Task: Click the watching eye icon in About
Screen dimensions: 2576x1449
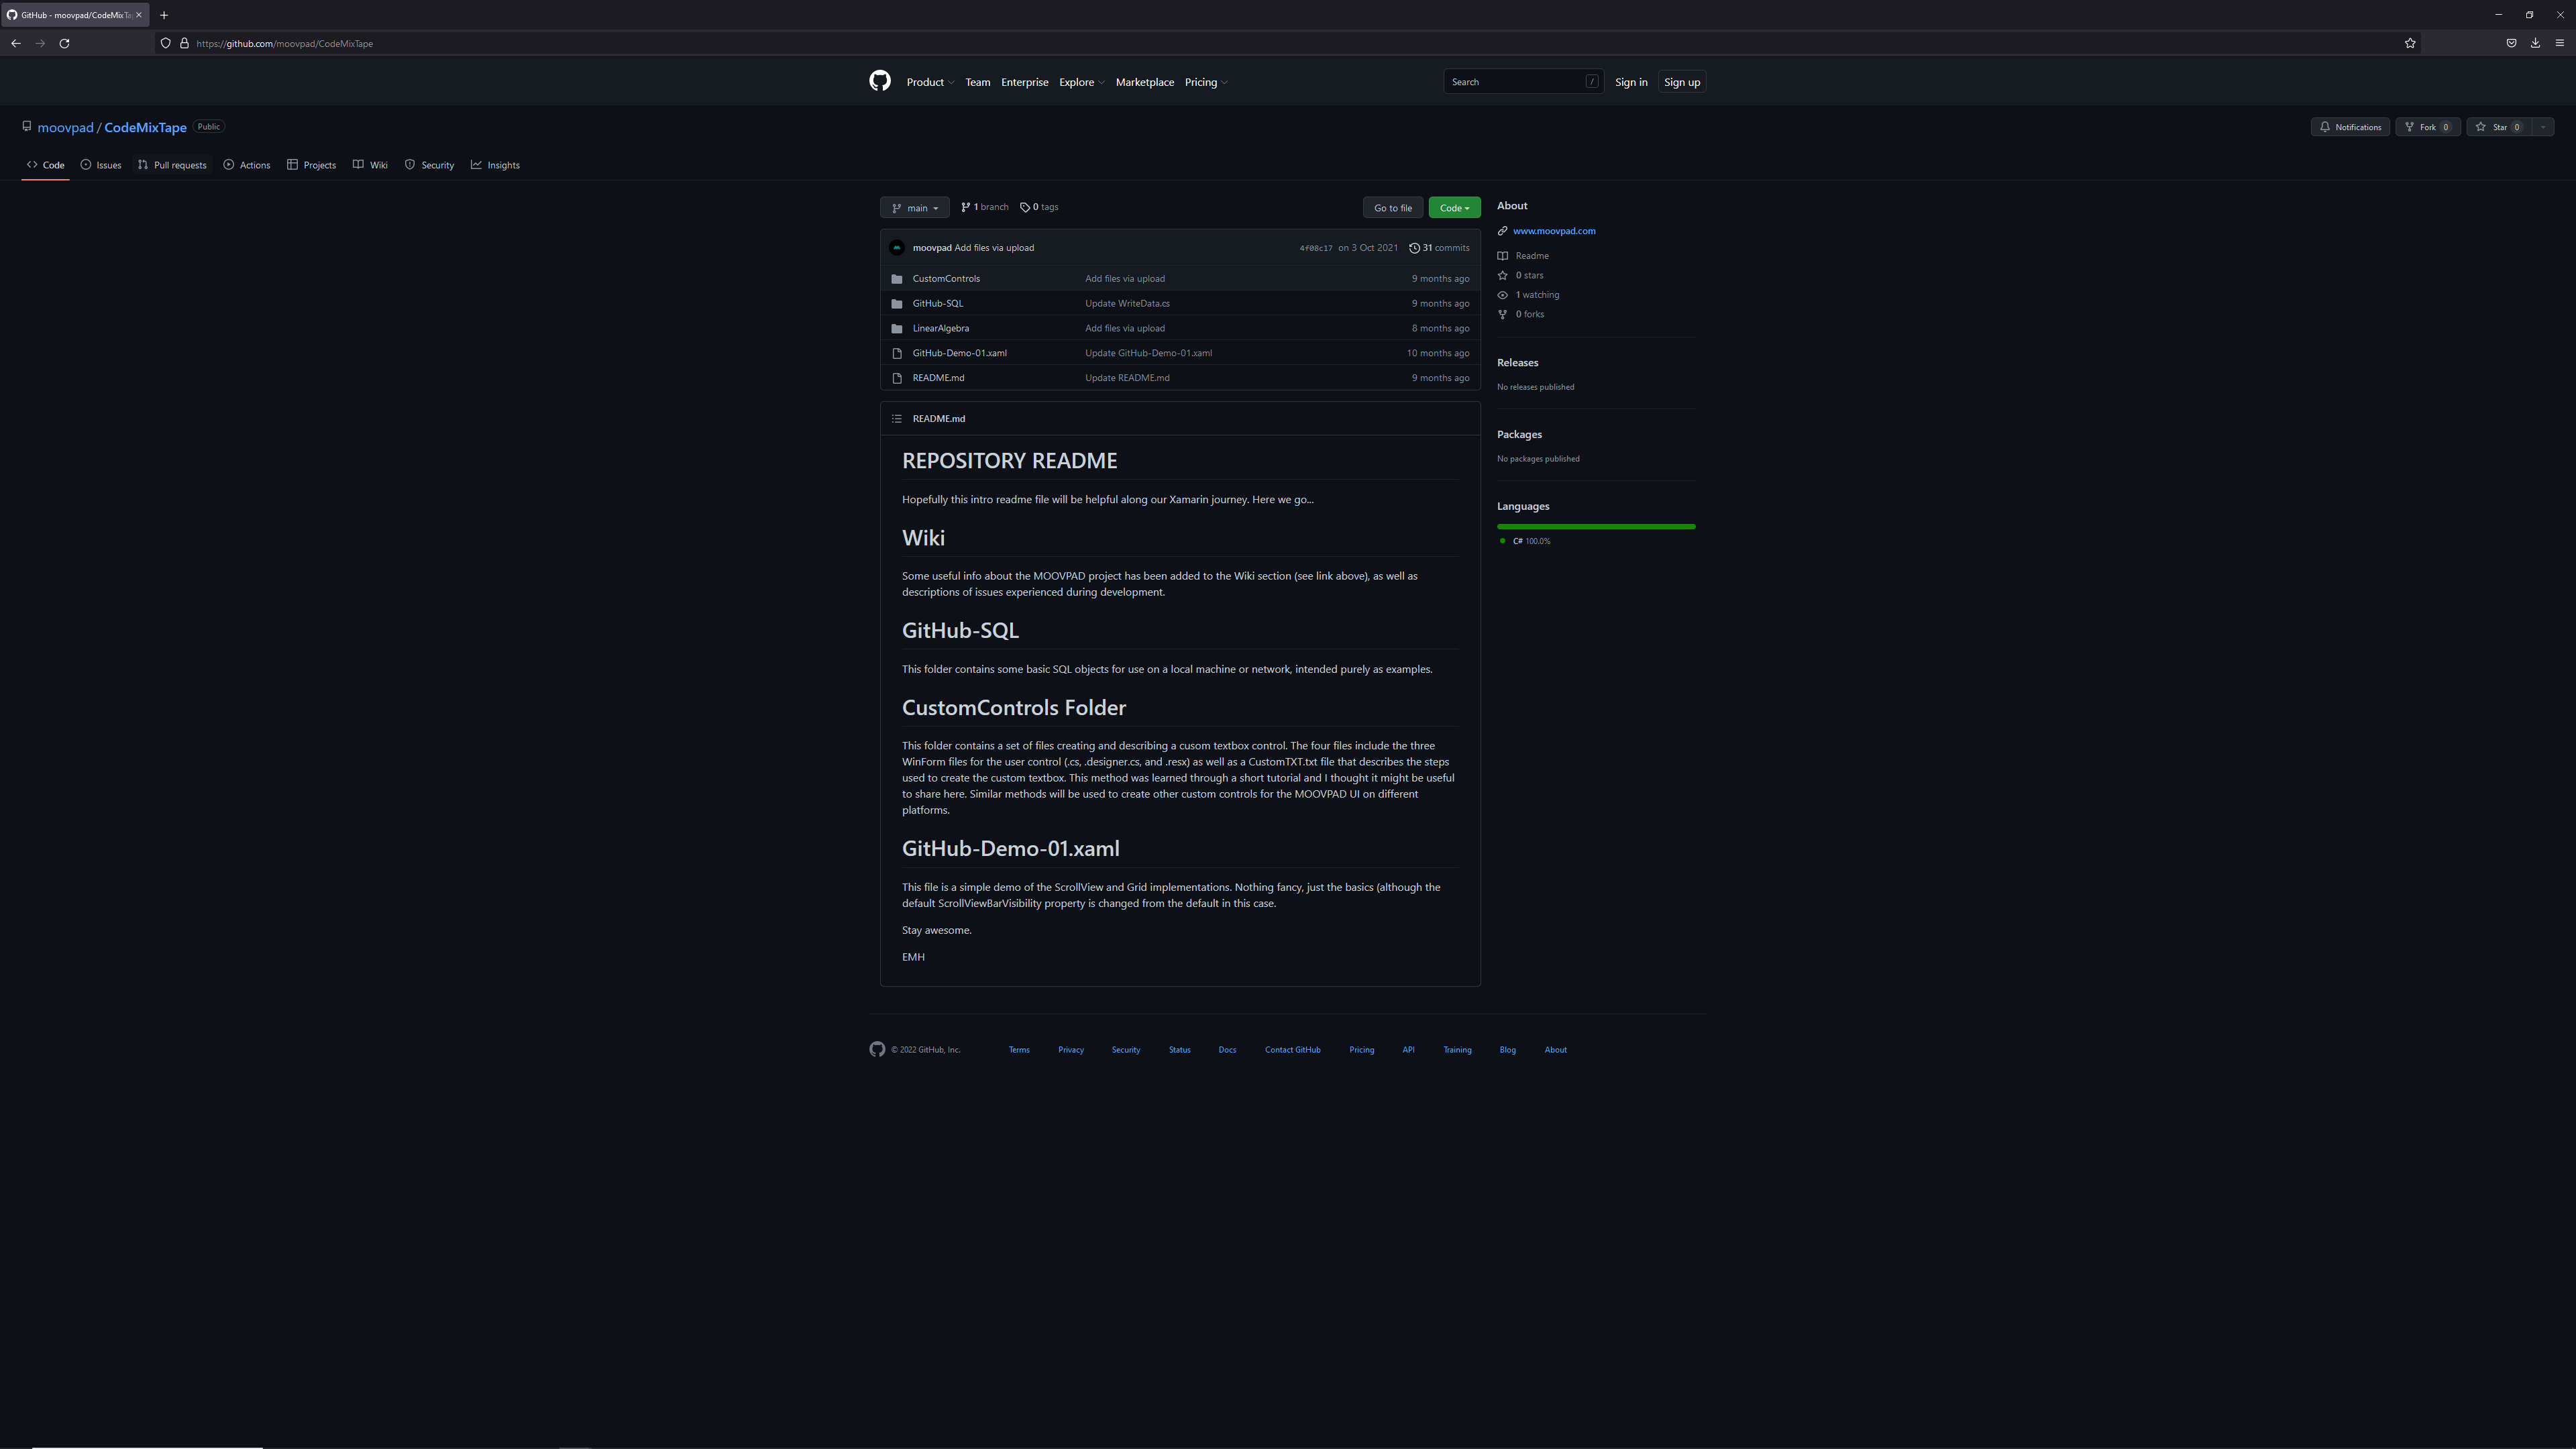Action: [x=1502, y=295]
